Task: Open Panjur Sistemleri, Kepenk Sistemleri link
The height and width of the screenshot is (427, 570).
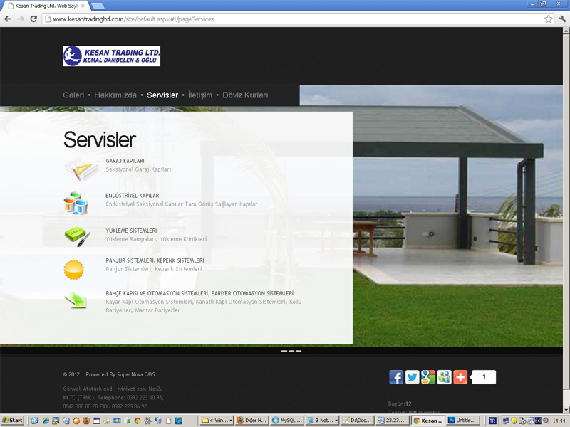Action: pos(155,260)
